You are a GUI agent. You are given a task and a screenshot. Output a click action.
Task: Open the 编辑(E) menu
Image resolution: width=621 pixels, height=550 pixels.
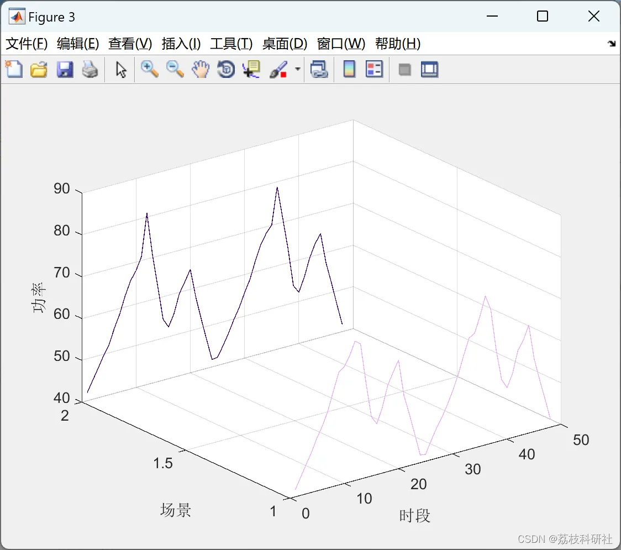[77, 44]
